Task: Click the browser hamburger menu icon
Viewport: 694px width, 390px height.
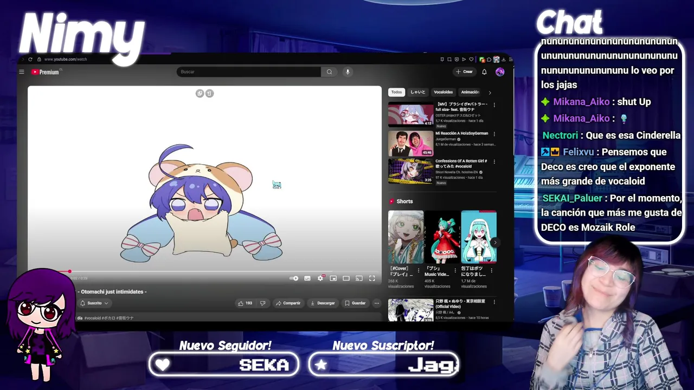Action: [x=511, y=60]
